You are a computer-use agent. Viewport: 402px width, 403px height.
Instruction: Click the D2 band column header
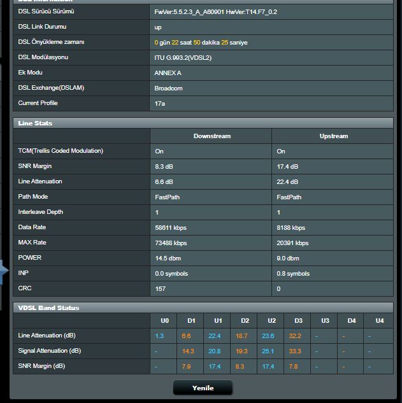[245, 321]
